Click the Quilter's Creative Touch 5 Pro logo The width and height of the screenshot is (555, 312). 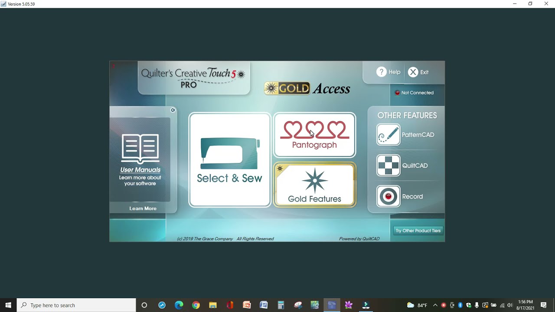coord(193,78)
